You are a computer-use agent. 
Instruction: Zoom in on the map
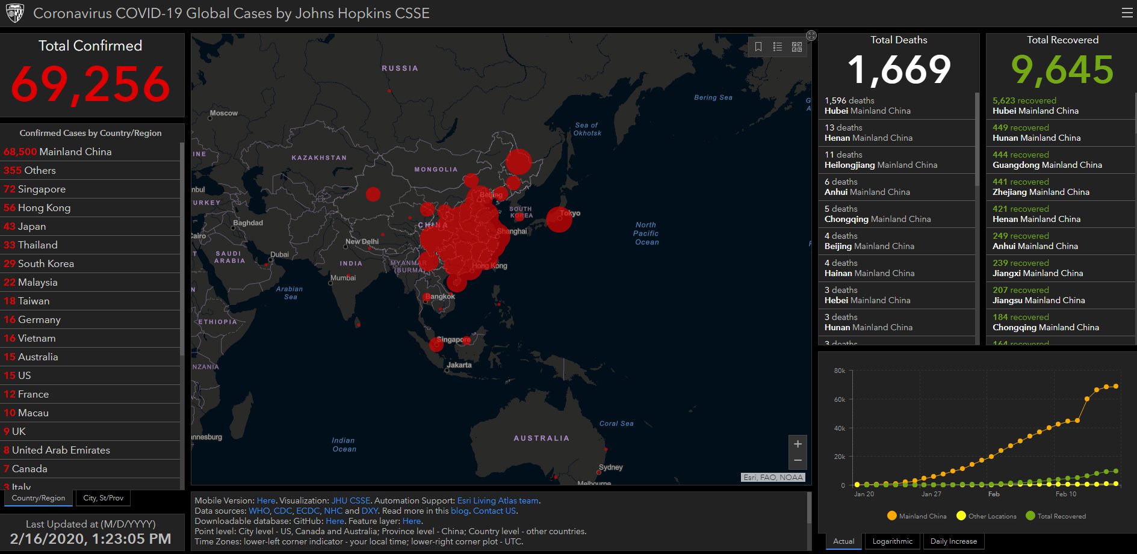(798, 445)
